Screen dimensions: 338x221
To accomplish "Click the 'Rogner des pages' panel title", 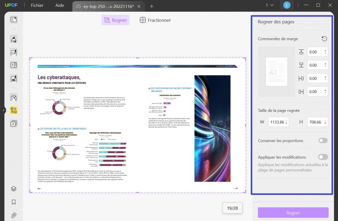I will tap(276, 22).
